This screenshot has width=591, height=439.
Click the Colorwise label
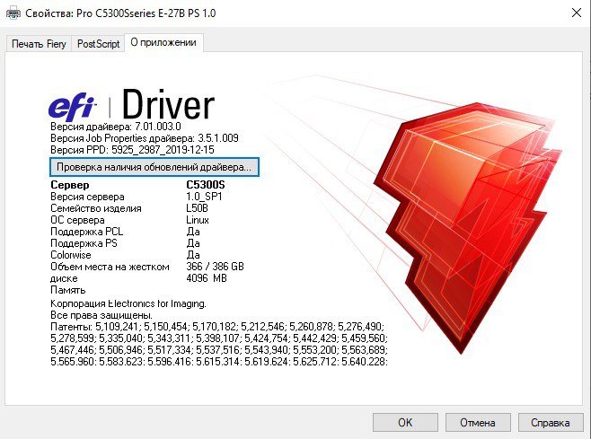click(x=71, y=255)
